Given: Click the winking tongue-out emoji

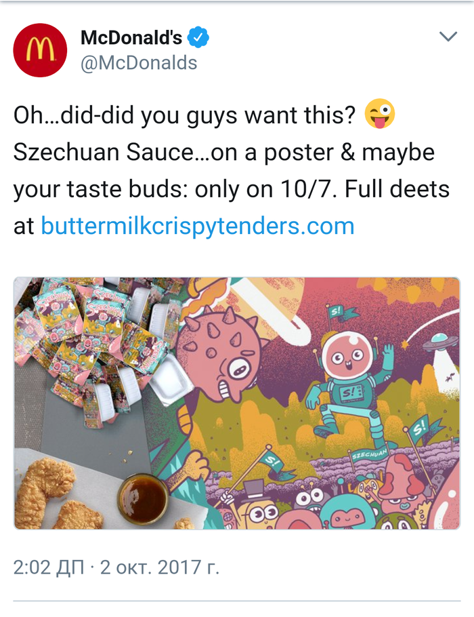Looking at the screenshot, I should (x=380, y=115).
